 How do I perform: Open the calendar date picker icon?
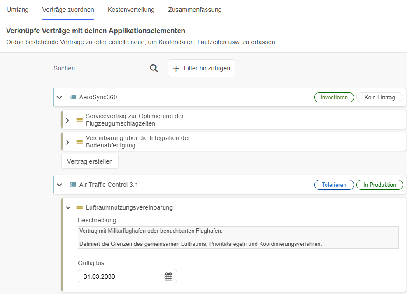point(168,276)
